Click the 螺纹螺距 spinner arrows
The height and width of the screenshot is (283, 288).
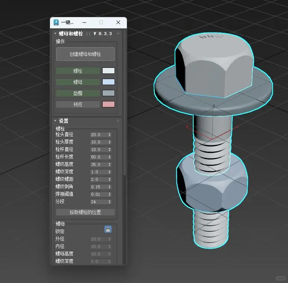[110, 179]
